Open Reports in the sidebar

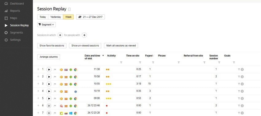pos(15,11)
